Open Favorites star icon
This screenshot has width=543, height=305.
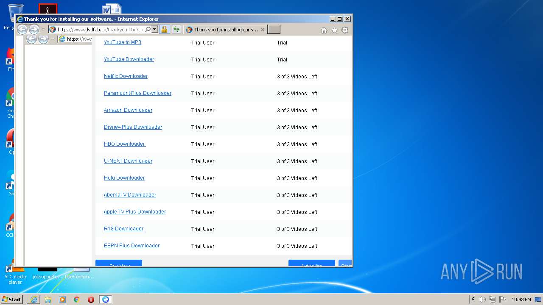click(x=334, y=30)
